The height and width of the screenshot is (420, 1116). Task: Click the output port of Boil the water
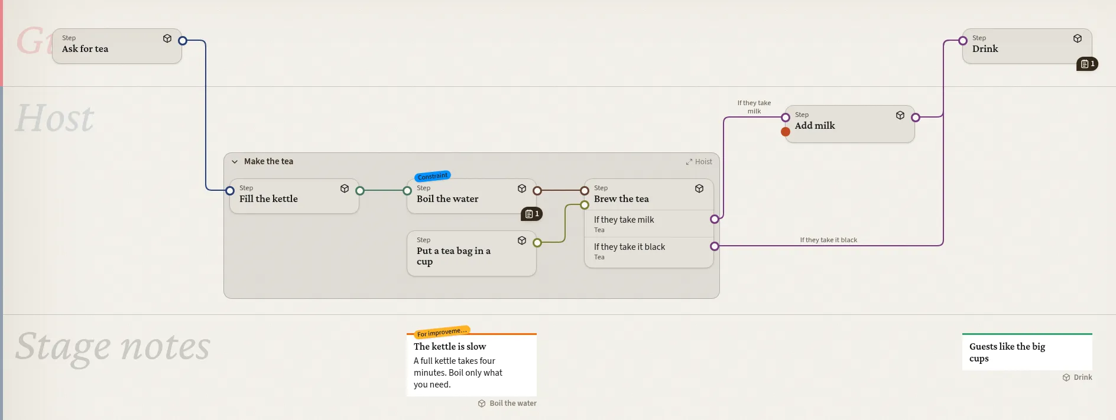click(x=537, y=191)
